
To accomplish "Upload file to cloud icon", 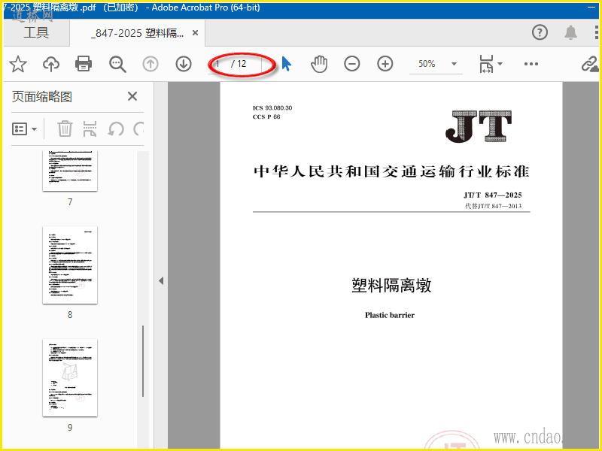I will (51, 64).
